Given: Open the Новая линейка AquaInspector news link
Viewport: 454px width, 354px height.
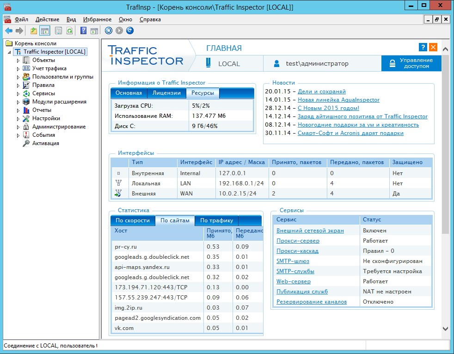Looking at the screenshot, I should tap(338, 100).
